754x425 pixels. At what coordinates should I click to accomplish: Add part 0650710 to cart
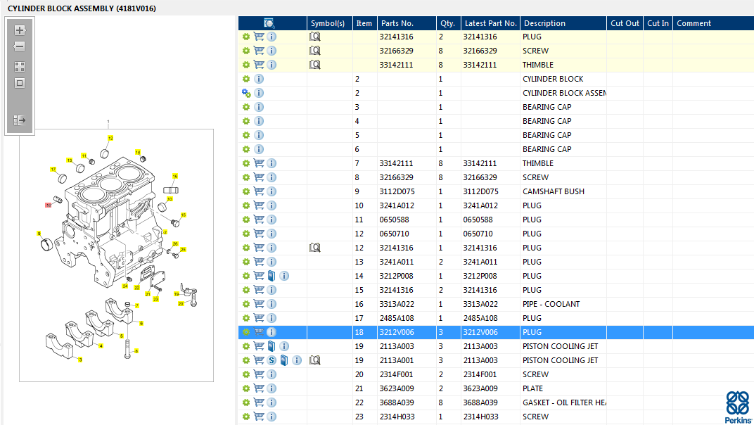tap(259, 234)
